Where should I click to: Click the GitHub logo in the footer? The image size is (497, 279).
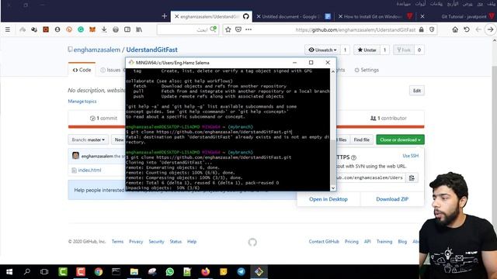tap(252, 243)
